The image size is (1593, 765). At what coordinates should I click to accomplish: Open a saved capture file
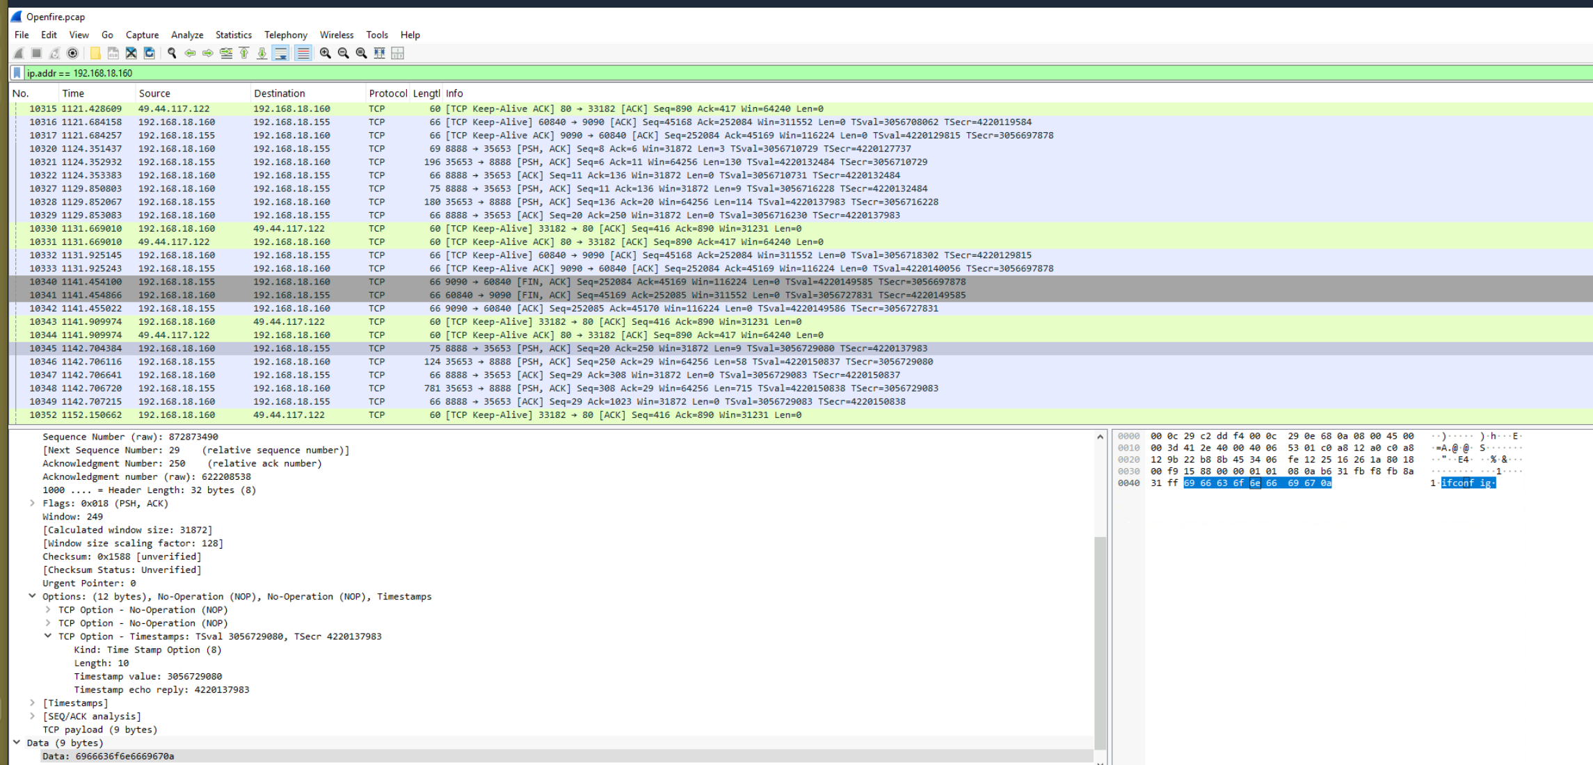coord(95,52)
